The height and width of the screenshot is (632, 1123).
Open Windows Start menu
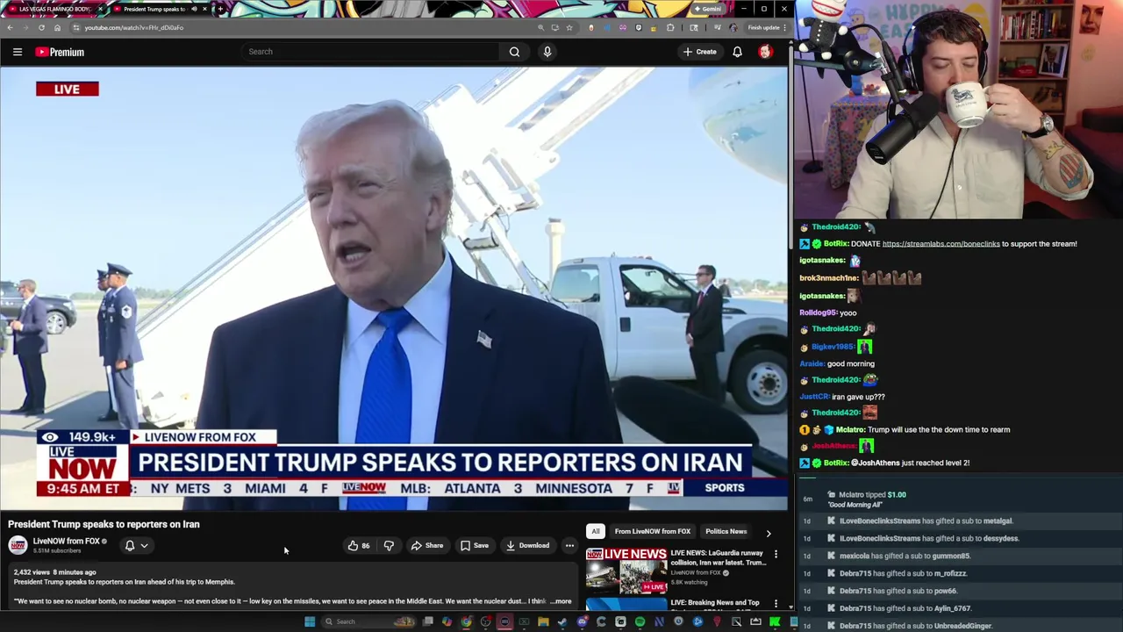coord(309,622)
